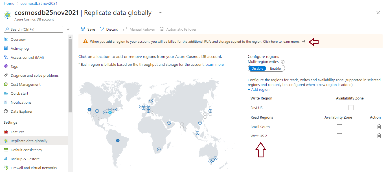Click the Diagnose and solve problems wrench icon
This screenshot has height=172, width=386.
[x=6, y=75]
